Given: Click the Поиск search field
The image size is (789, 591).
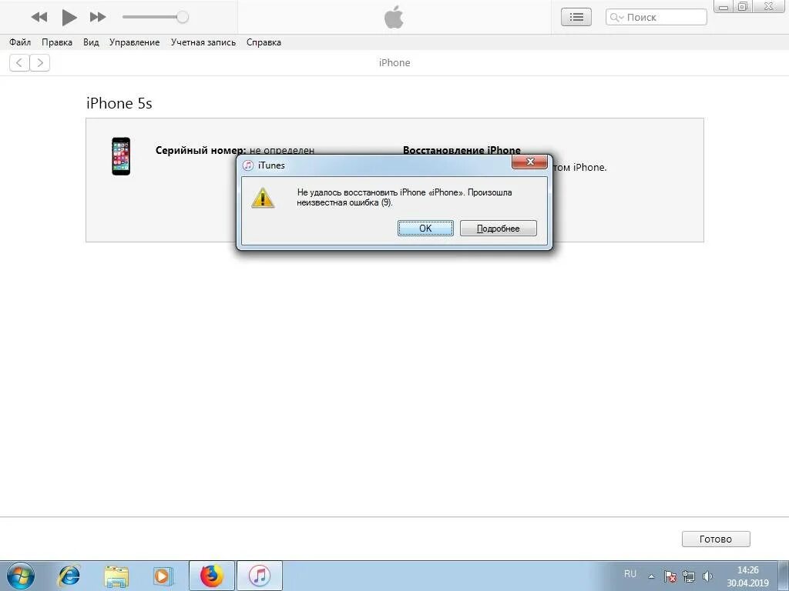Looking at the screenshot, I should coord(656,17).
